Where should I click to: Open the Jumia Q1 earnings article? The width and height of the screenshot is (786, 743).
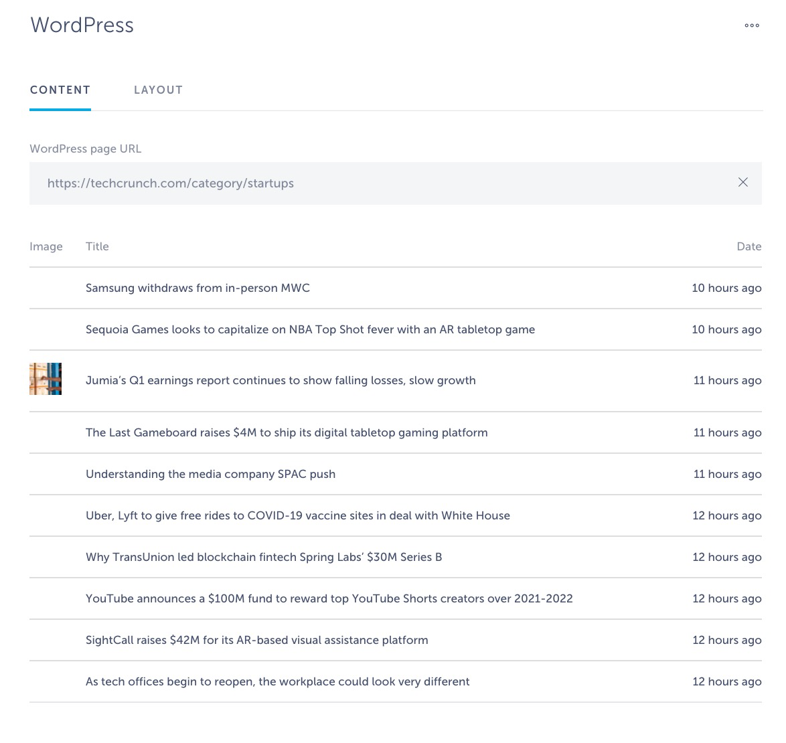click(281, 380)
